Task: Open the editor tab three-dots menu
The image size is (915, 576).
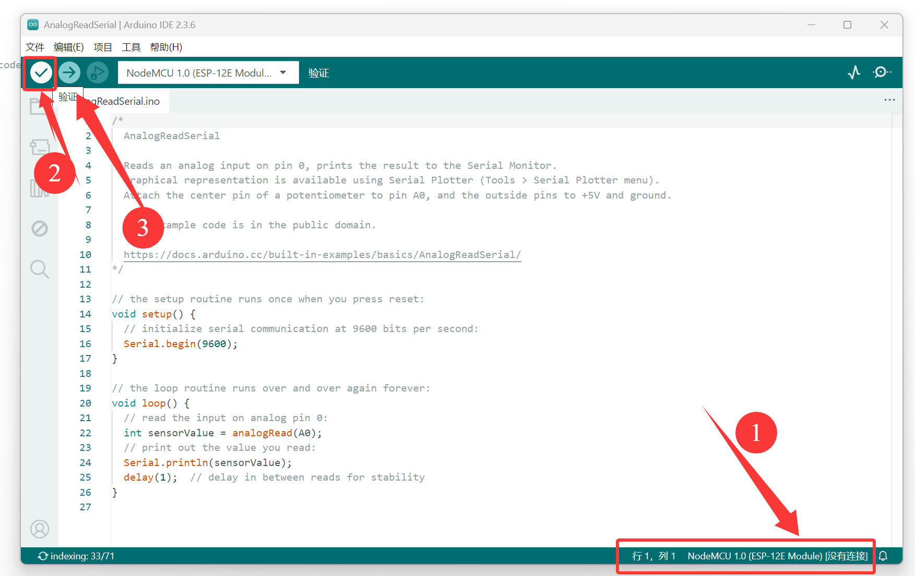Action: click(x=889, y=100)
